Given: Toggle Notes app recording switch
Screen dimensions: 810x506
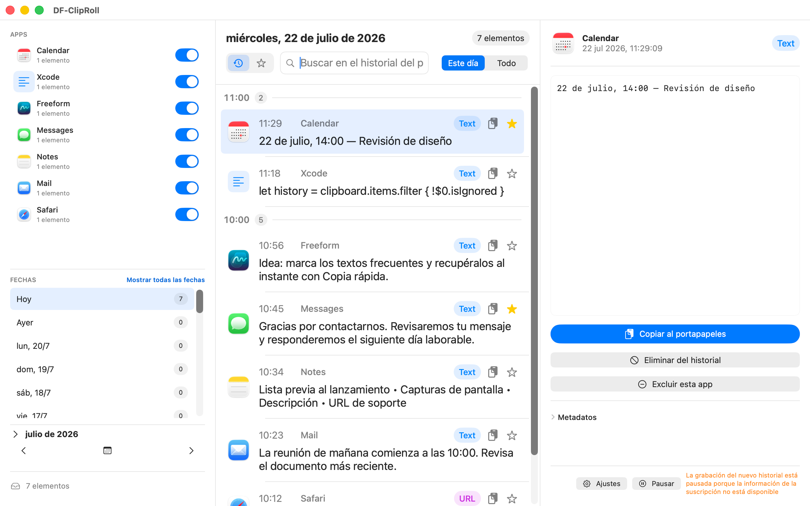Looking at the screenshot, I should 187,161.
